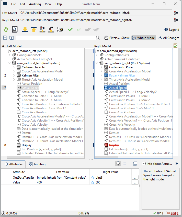Click the double chevron overflow icon

[x=177, y=164]
